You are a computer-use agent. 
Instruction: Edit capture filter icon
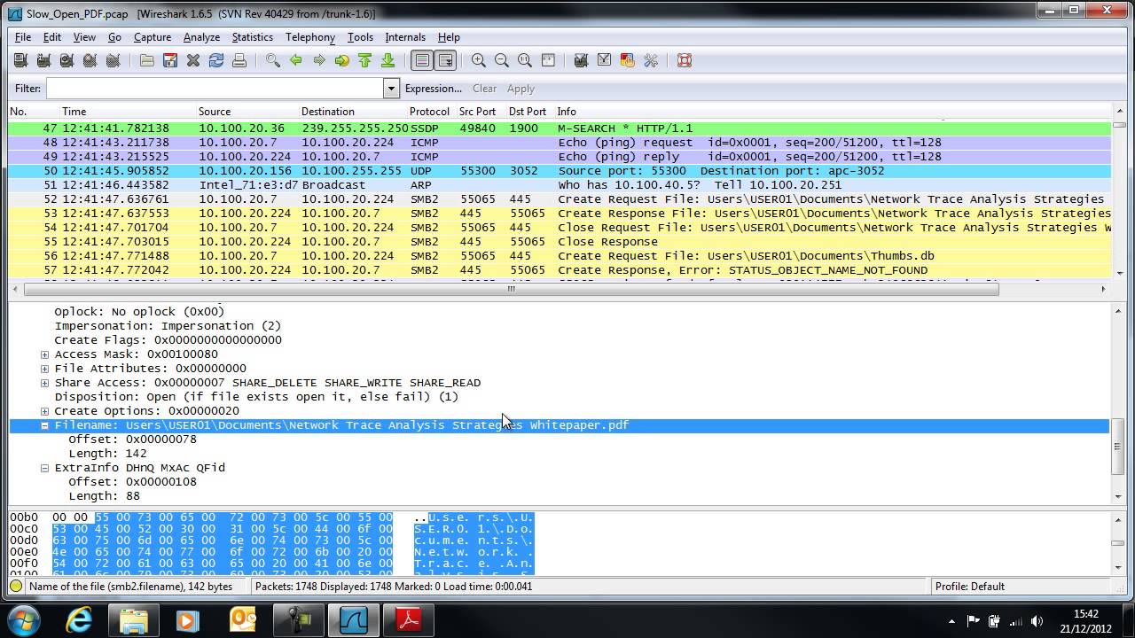582,60
